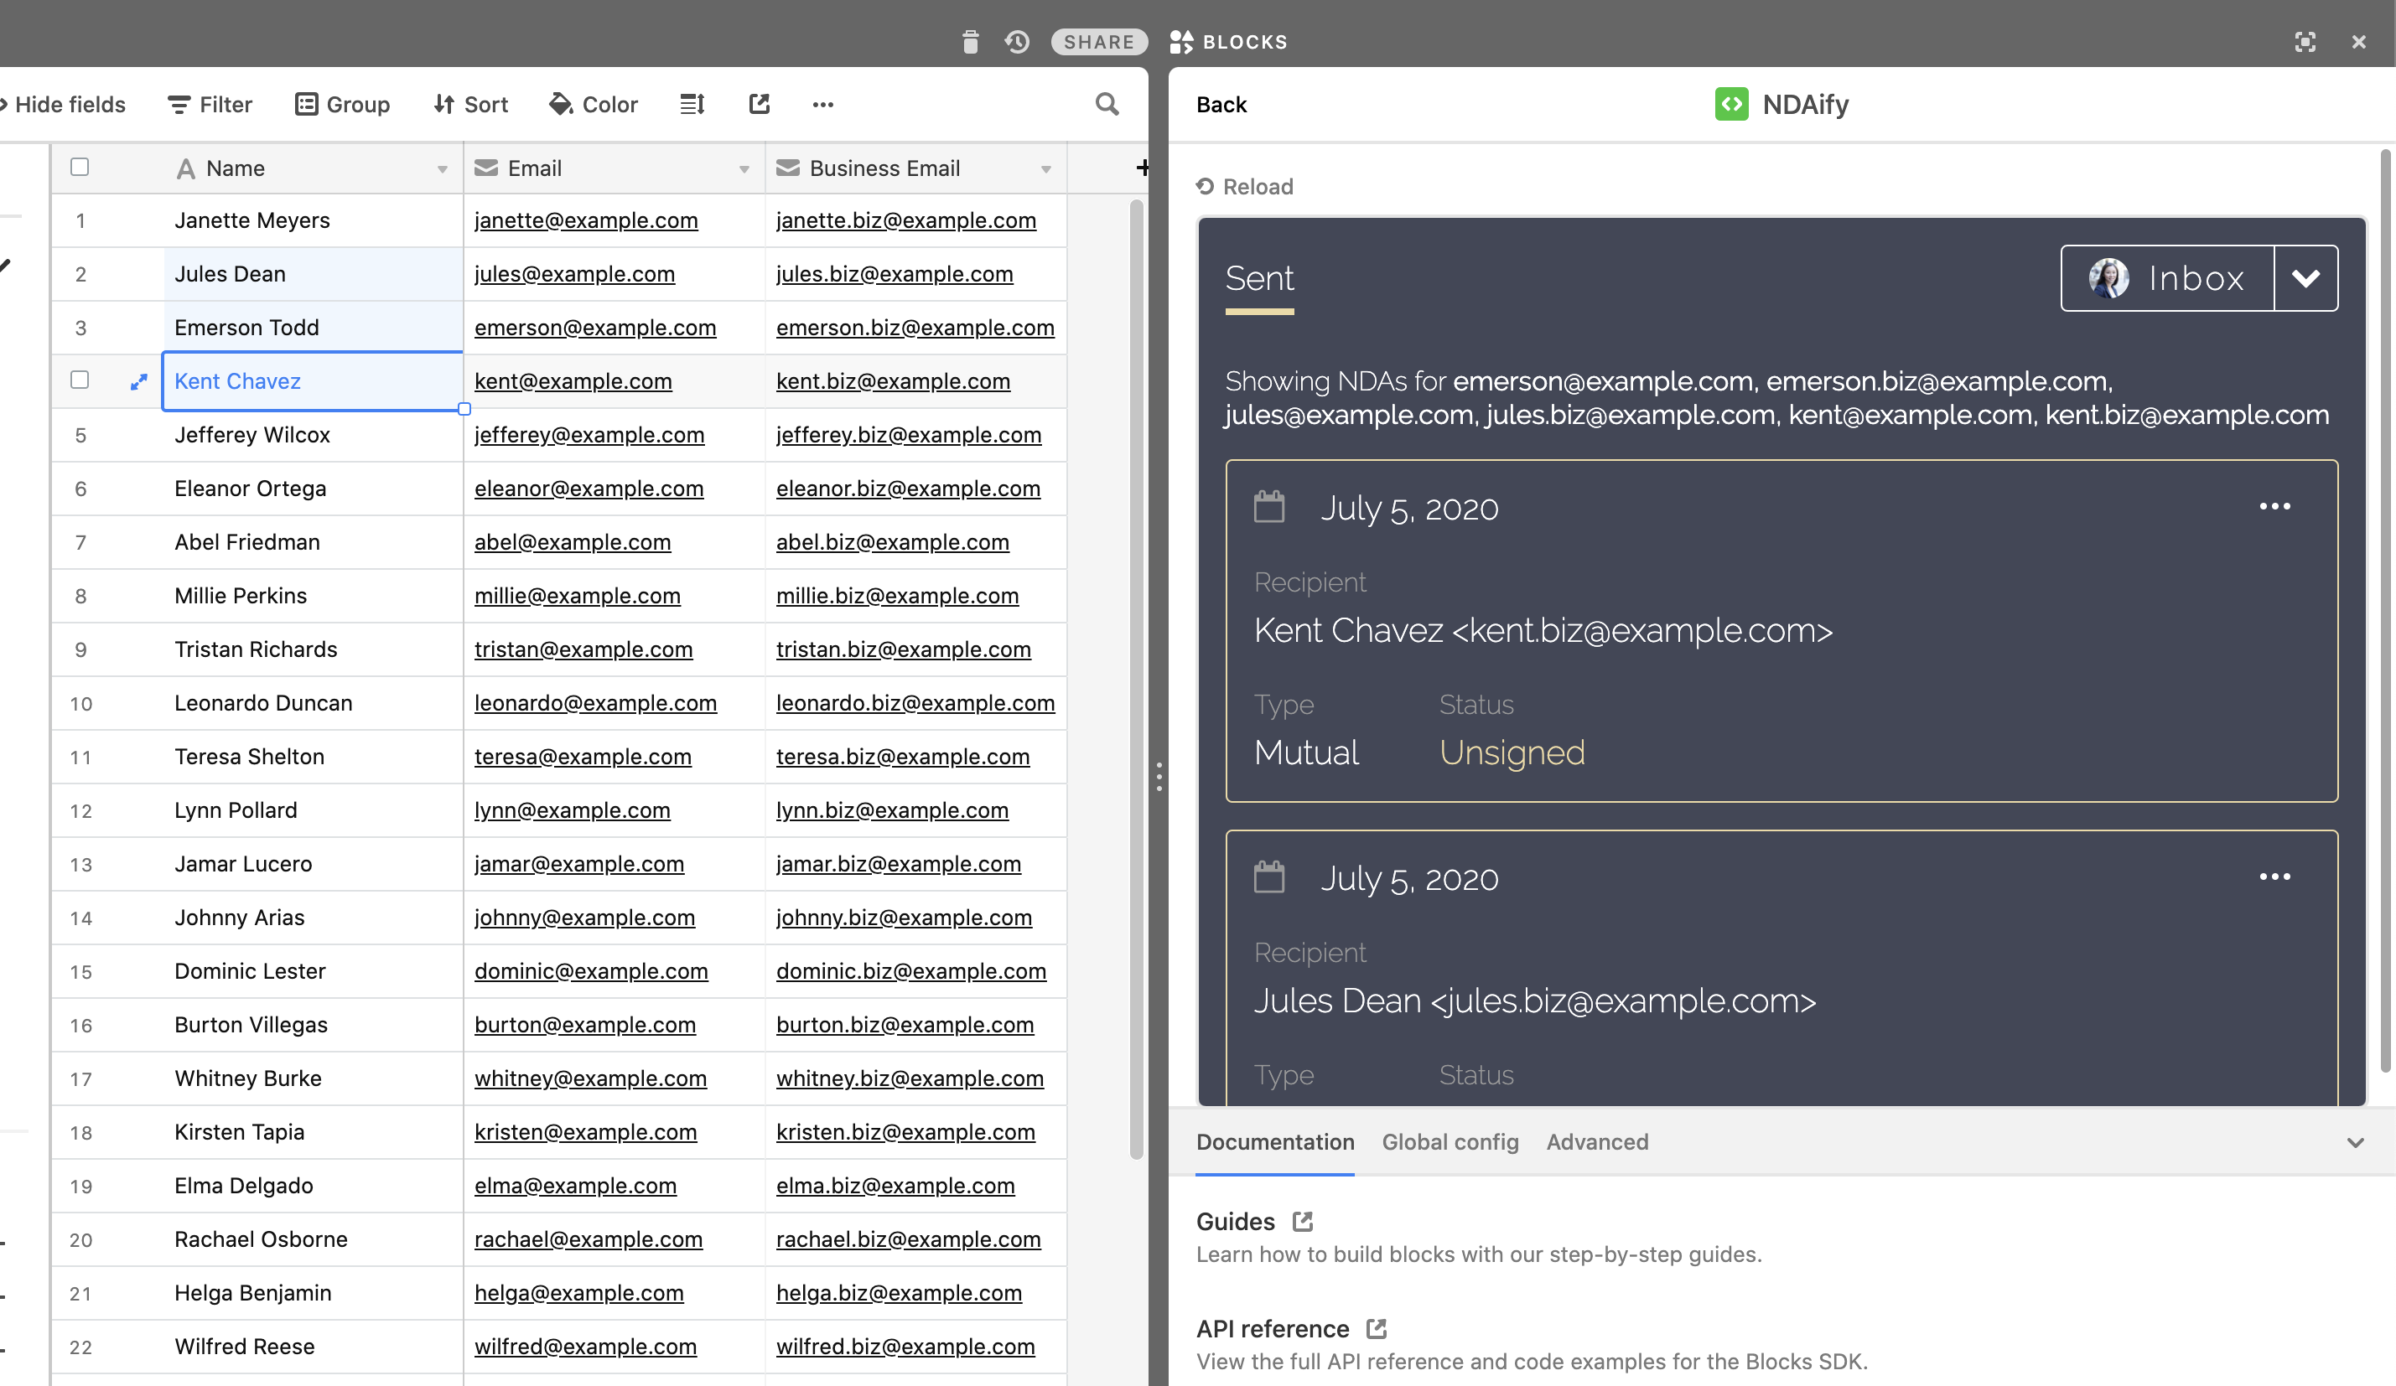This screenshot has height=1386, width=2396.
Task: Open the revision history clock icon
Action: (x=1016, y=42)
